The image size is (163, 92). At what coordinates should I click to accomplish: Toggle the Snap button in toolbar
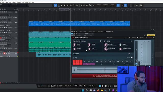118,5
